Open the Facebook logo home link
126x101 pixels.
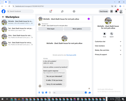[4, 11]
